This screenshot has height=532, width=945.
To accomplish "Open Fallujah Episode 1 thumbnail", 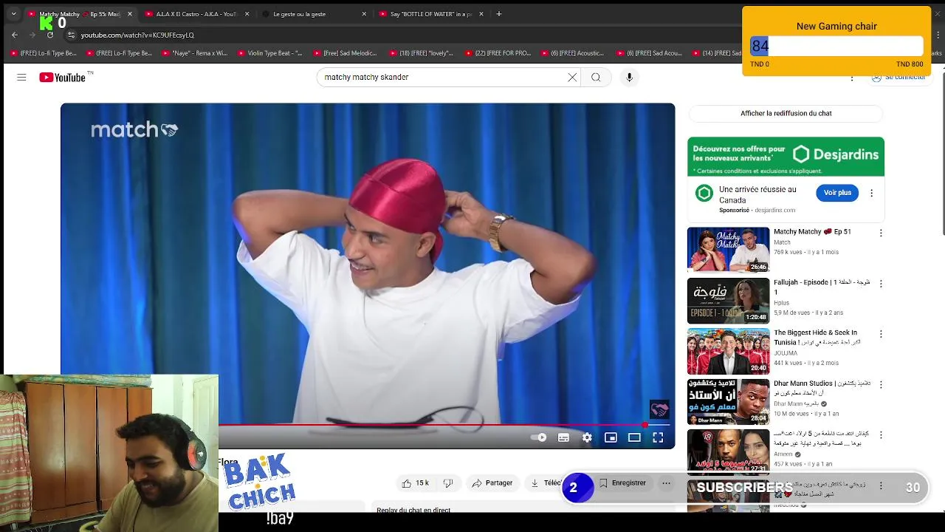I will 728,301.
